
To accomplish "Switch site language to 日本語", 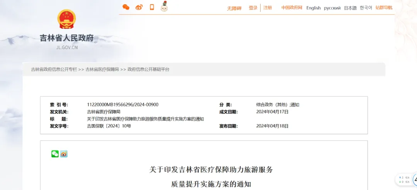I will tap(350, 8).
